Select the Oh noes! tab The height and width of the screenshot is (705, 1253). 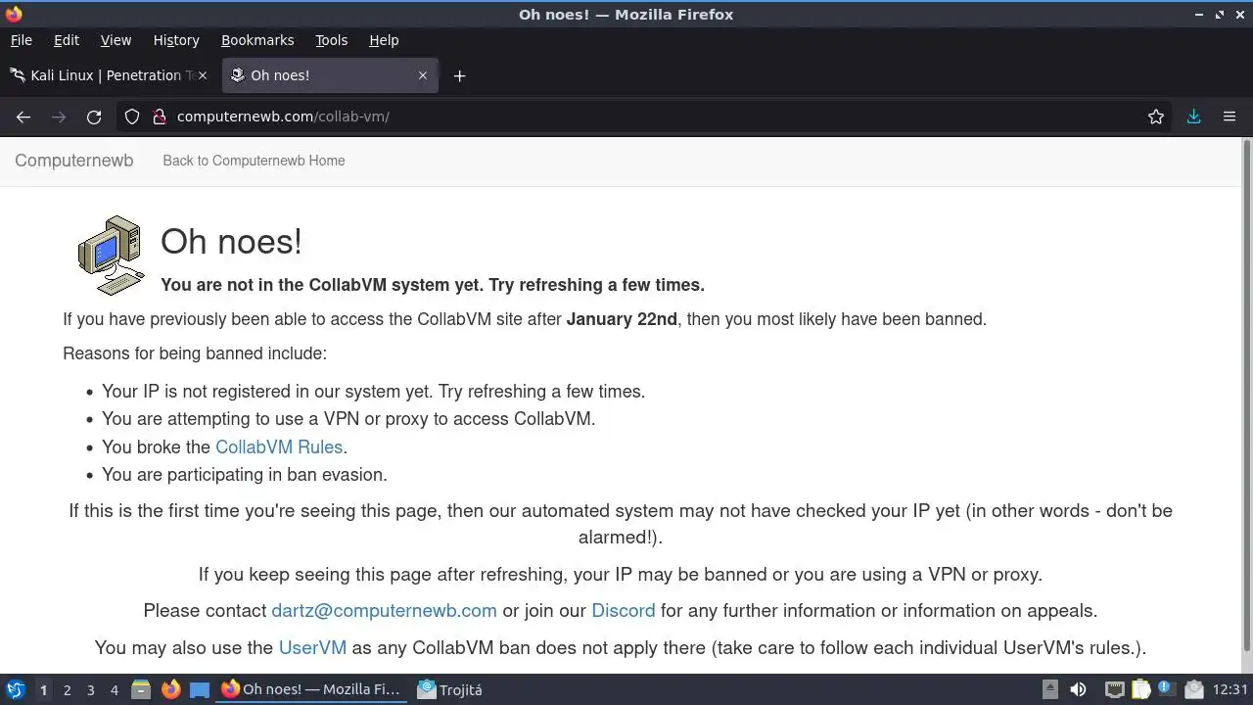(331, 75)
